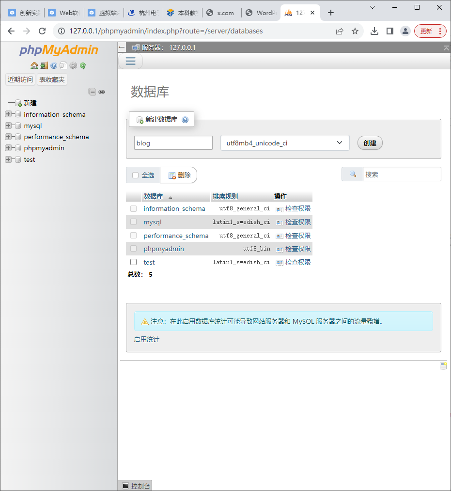Toggle browser side panel

coord(389,31)
